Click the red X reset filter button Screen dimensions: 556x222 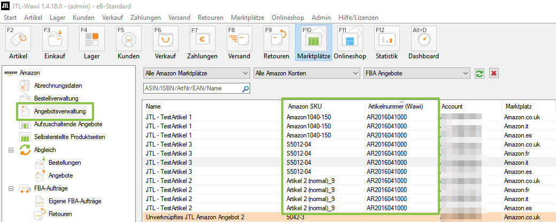[x=494, y=73]
